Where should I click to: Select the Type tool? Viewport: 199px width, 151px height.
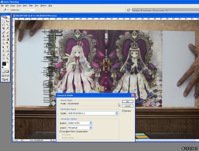[x=7, y=47]
